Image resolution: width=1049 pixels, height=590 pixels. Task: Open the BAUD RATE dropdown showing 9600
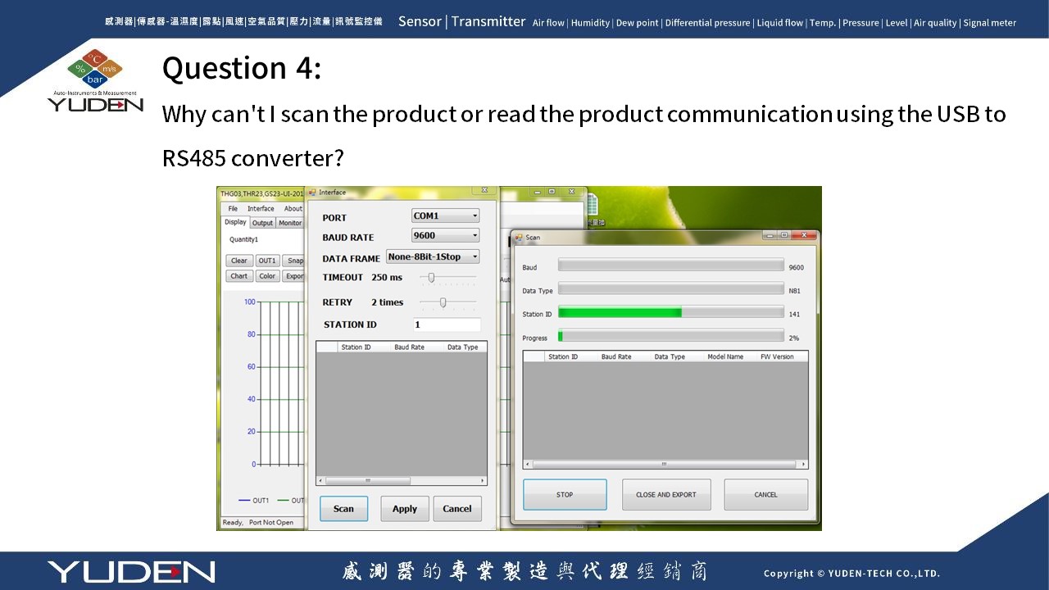[445, 235]
